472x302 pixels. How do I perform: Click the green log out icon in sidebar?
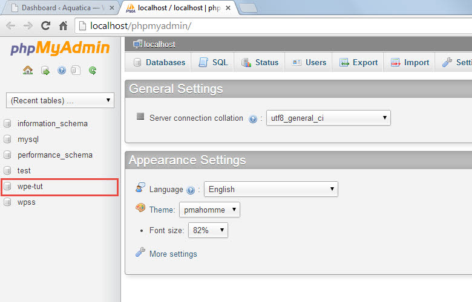(45, 71)
